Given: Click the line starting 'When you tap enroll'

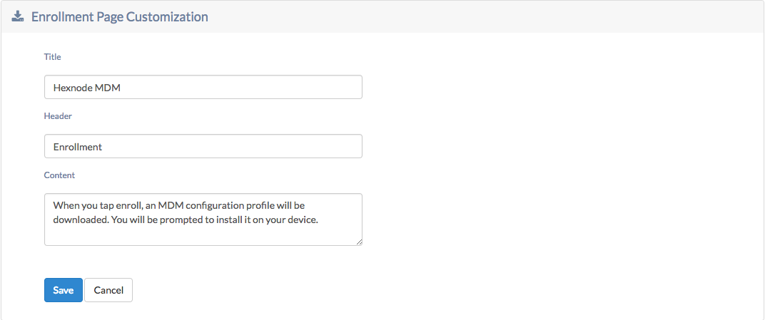Looking at the screenshot, I should pos(179,205).
